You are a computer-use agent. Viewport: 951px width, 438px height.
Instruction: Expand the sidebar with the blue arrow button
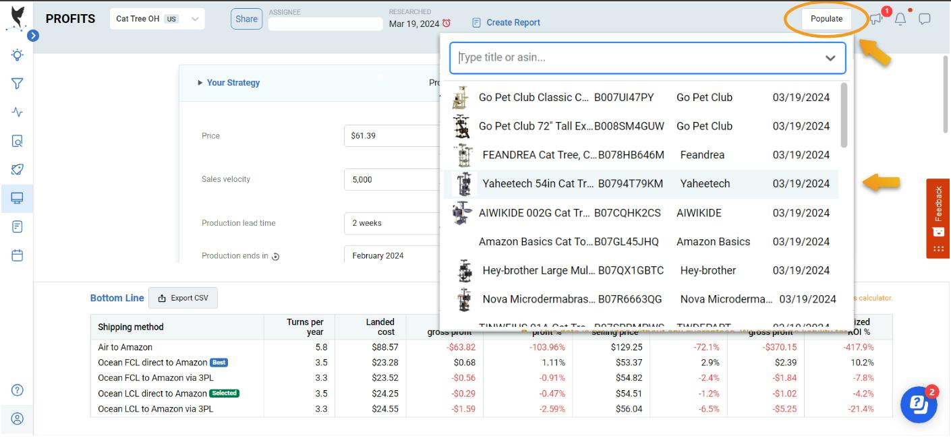pos(32,36)
